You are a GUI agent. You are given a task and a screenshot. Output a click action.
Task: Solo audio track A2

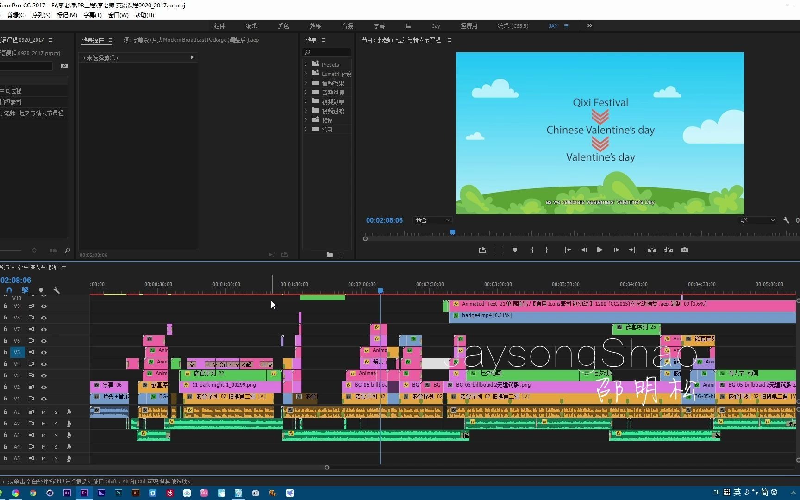56,424
